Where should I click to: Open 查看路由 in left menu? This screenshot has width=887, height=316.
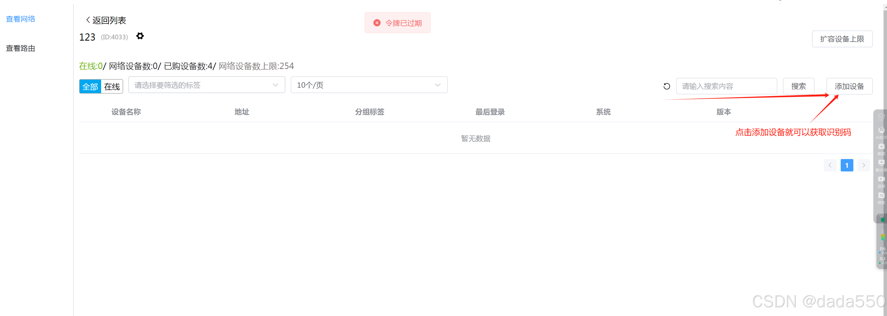[21, 49]
